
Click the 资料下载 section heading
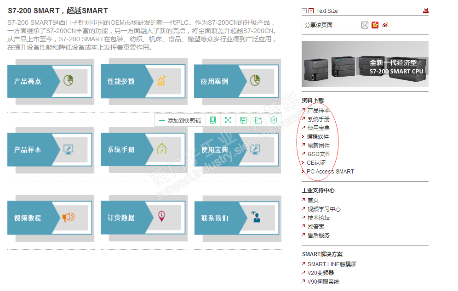[x=313, y=101]
